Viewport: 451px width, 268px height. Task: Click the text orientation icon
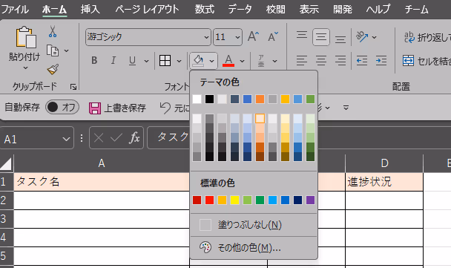click(362, 36)
